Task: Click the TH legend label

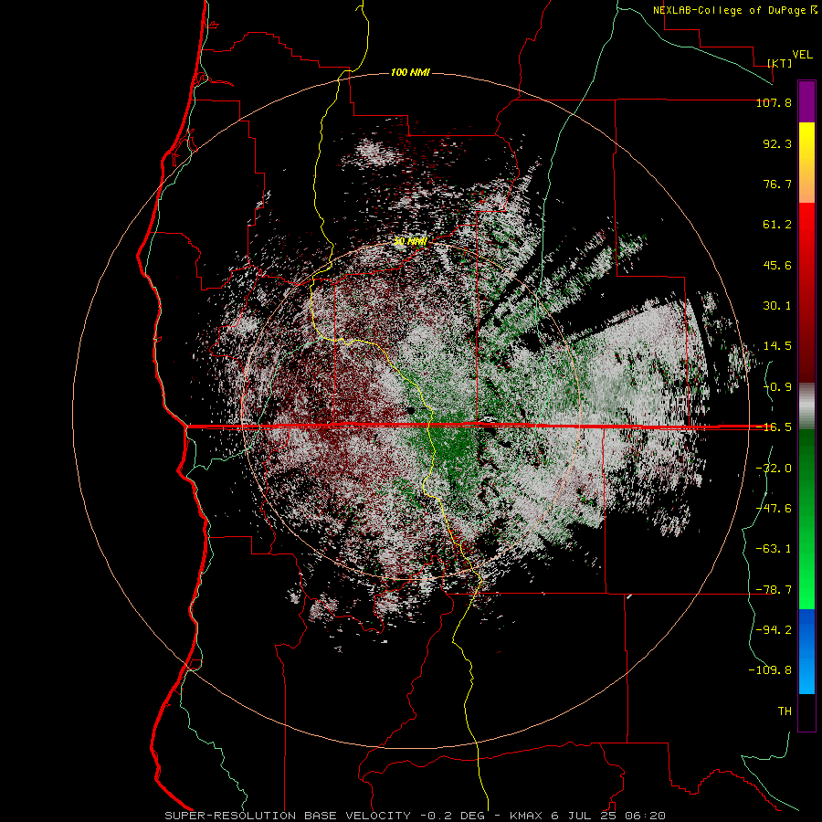Action: (x=785, y=711)
